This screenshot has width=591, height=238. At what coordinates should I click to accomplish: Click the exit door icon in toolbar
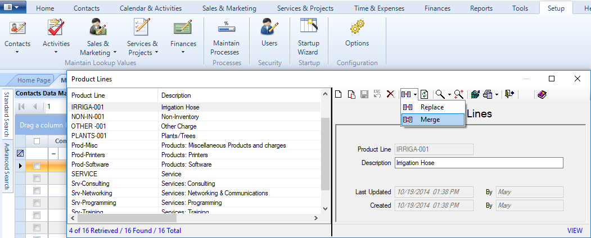pos(509,94)
